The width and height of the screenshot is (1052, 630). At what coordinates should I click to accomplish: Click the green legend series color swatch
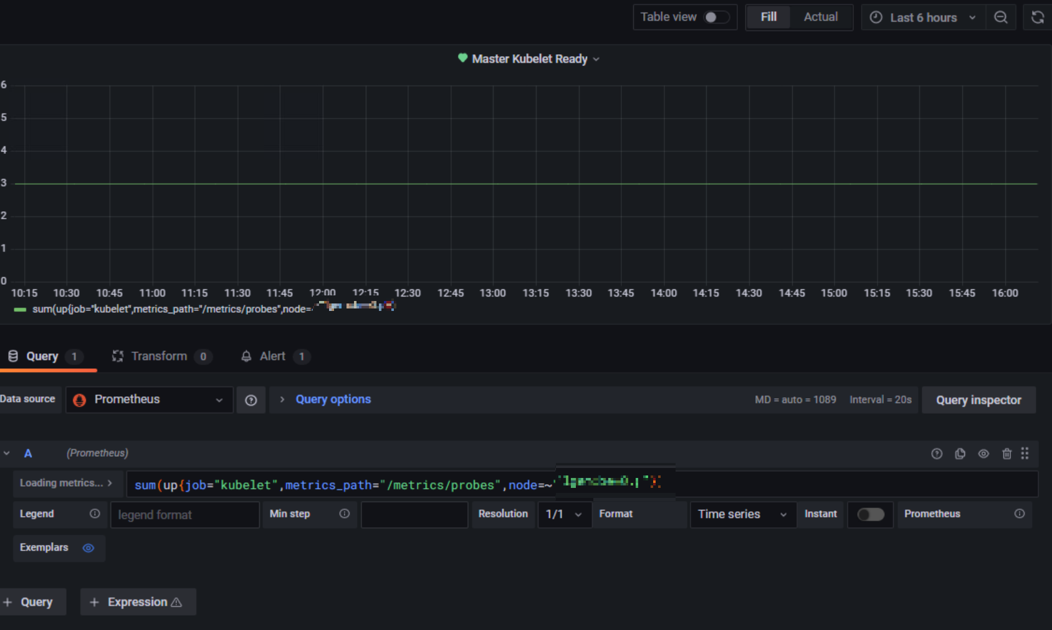pyautogui.click(x=20, y=309)
